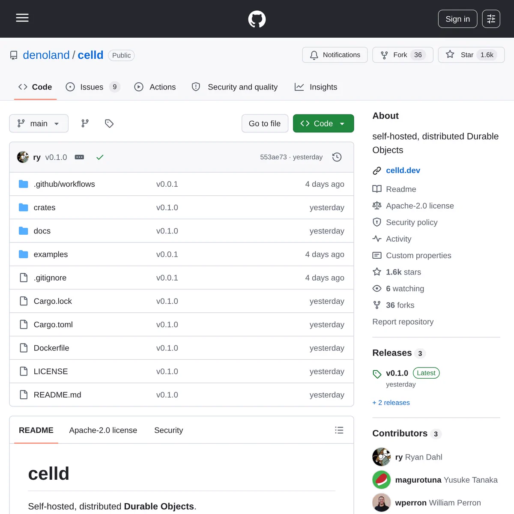Open the hamburger navigation menu
The image size is (514, 514).
(22, 18)
